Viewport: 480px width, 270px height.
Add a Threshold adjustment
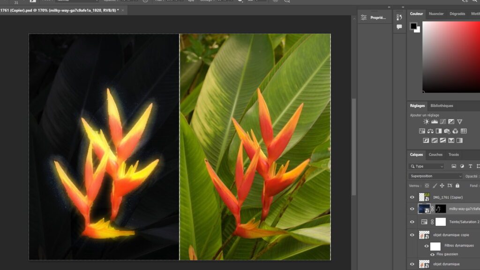pyautogui.click(x=442, y=141)
